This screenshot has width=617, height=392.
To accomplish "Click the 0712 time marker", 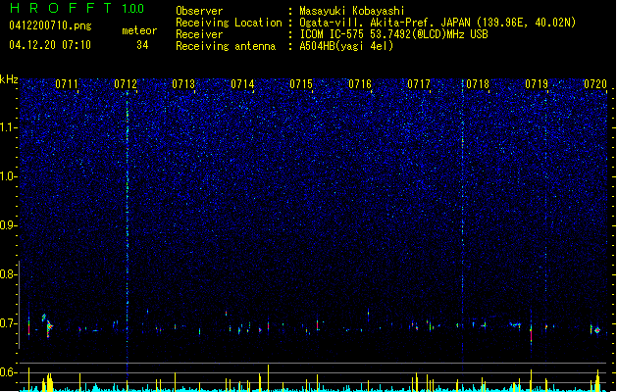I will pyautogui.click(x=126, y=84).
